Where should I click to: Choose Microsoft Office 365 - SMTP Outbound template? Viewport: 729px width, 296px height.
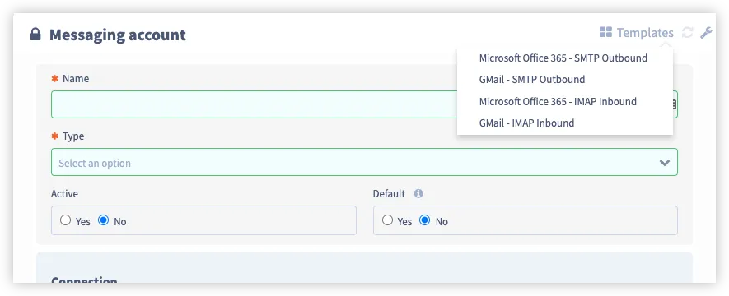563,58
